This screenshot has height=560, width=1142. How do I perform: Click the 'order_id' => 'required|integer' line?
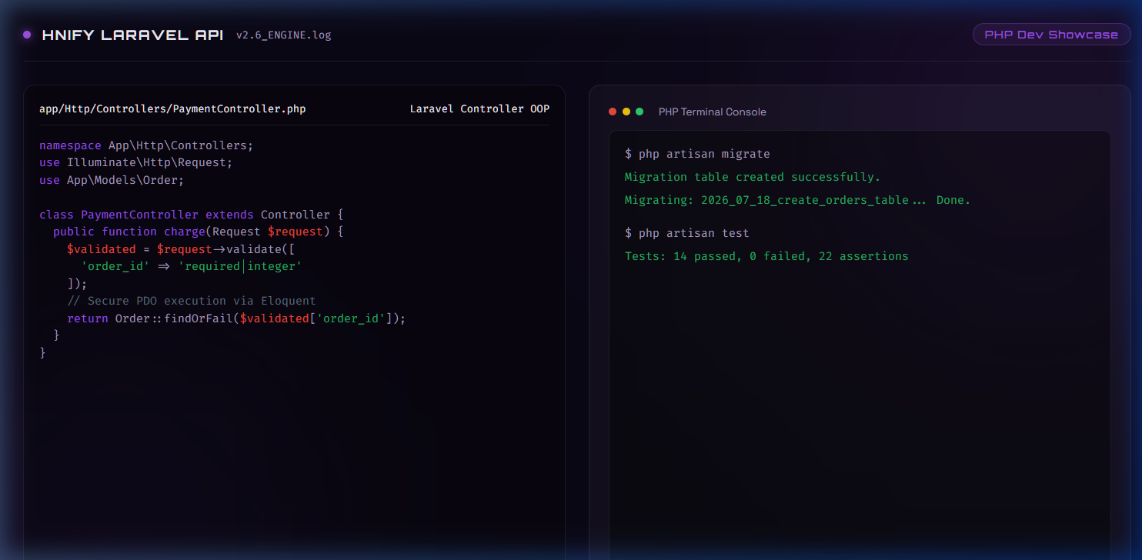(x=192, y=266)
